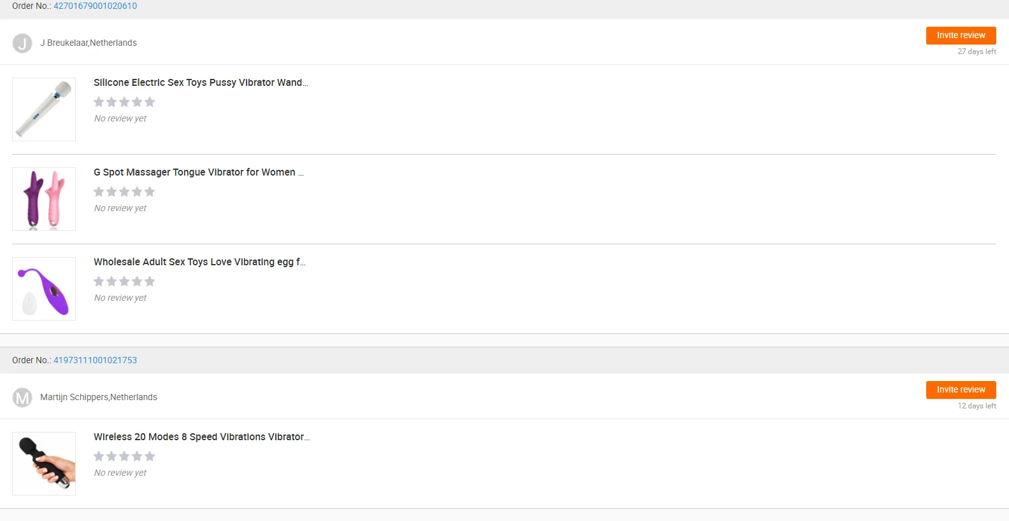Open the G Spot Massager product title
This screenshot has height=521, width=1009.
coord(198,172)
